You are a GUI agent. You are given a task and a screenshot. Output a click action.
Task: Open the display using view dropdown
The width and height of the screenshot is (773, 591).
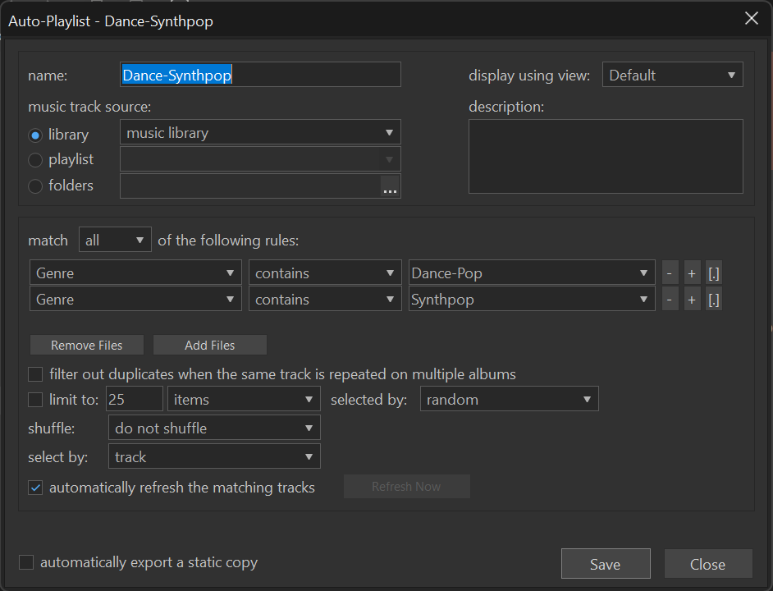[x=672, y=75]
